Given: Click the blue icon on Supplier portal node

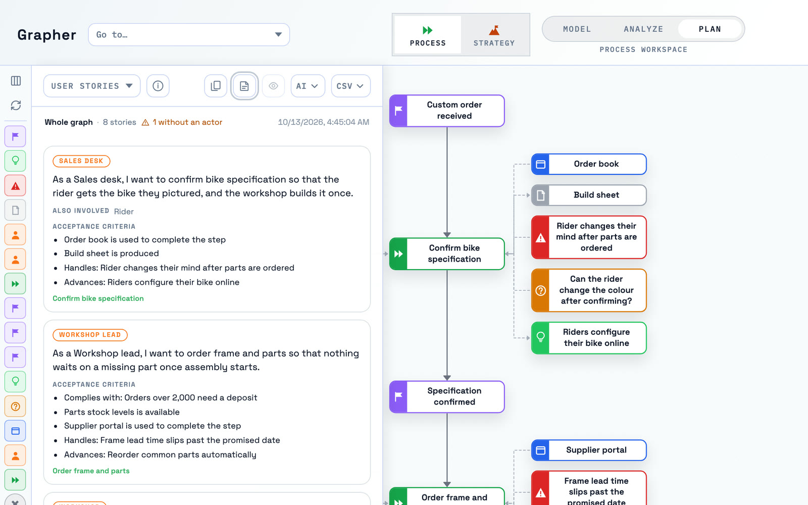Looking at the screenshot, I should pos(540,450).
